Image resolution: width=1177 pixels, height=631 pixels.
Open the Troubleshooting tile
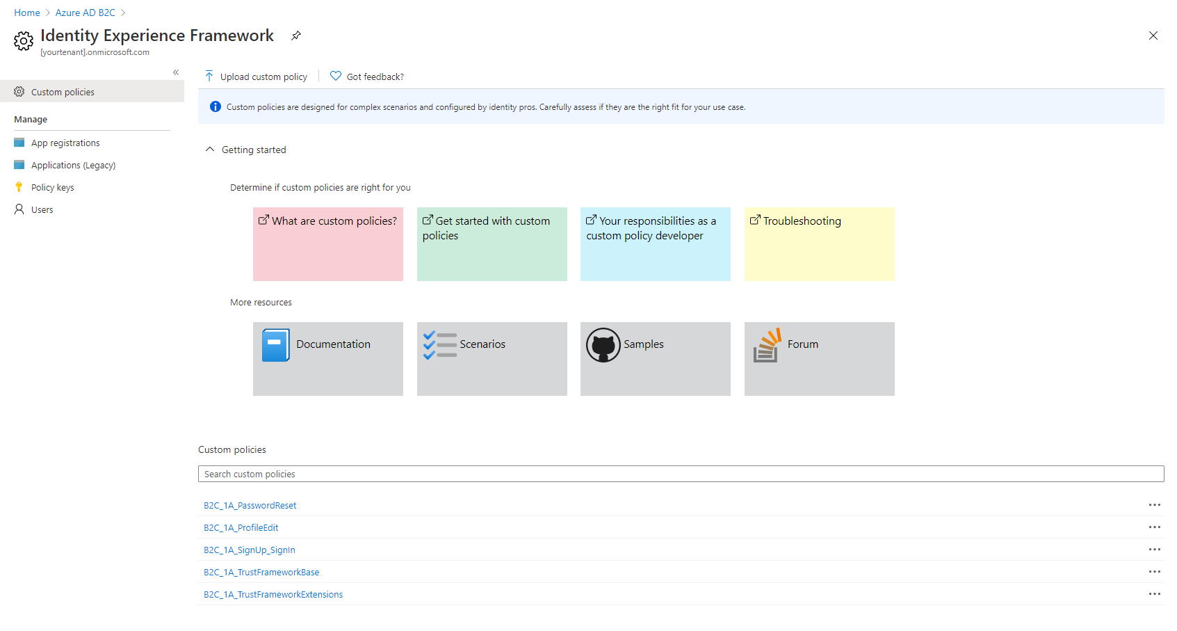(820, 244)
